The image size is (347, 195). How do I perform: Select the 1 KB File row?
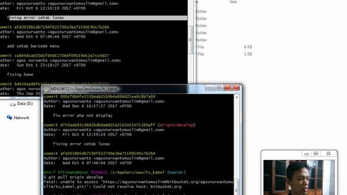coord(224,54)
